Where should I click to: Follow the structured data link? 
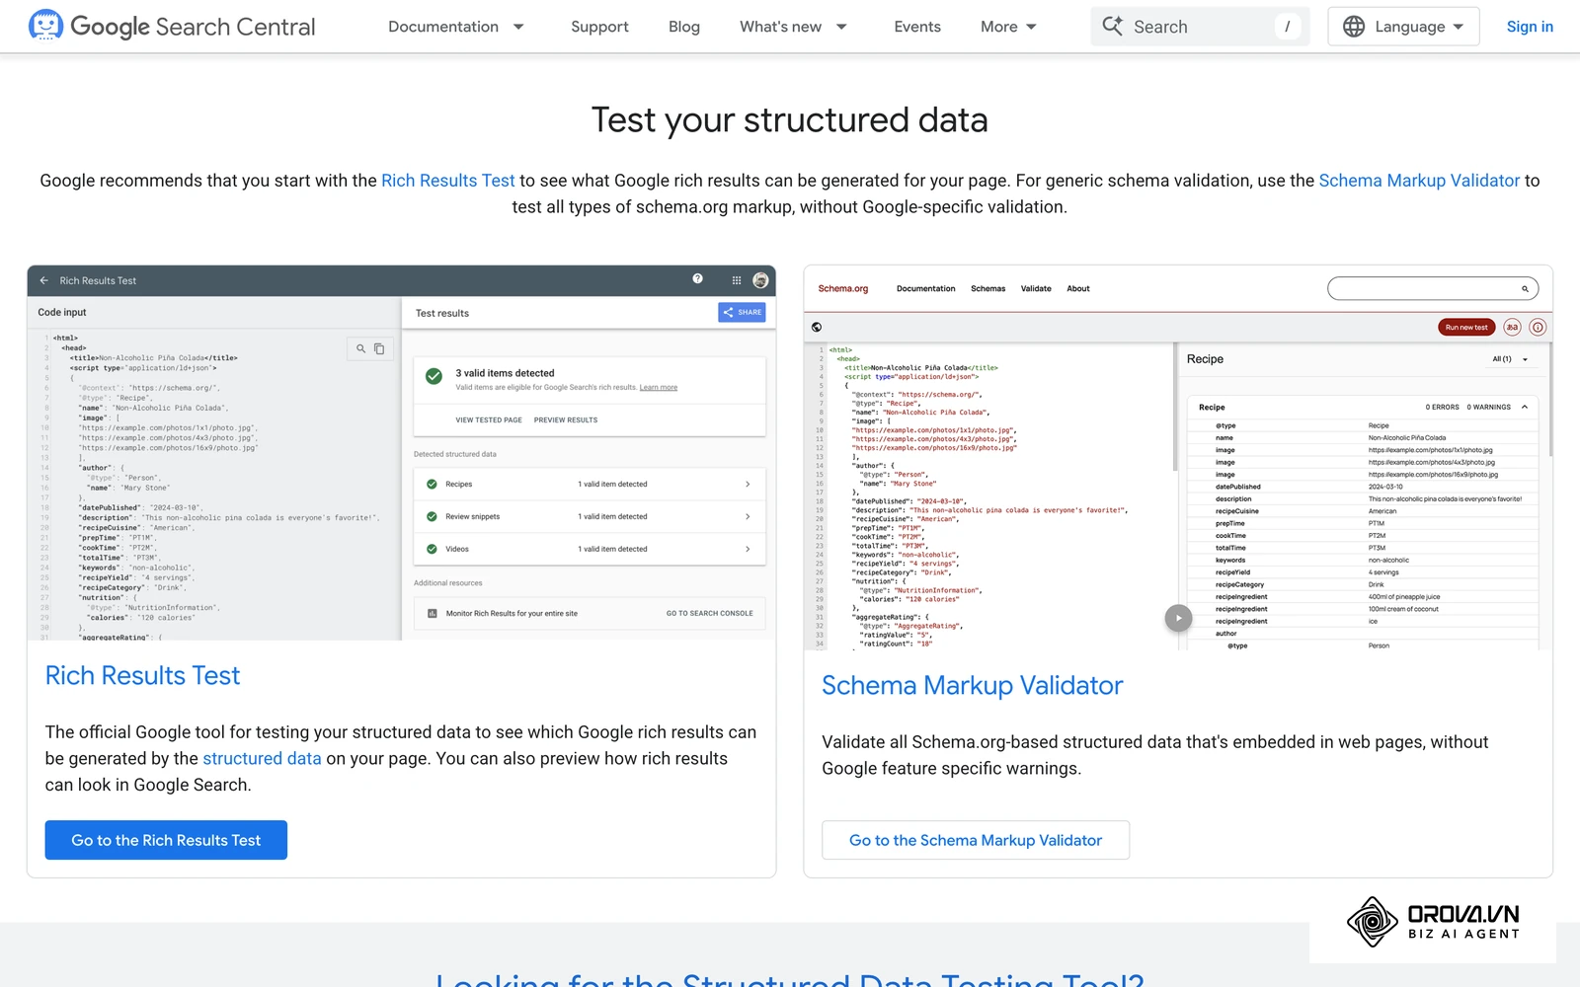point(262,758)
